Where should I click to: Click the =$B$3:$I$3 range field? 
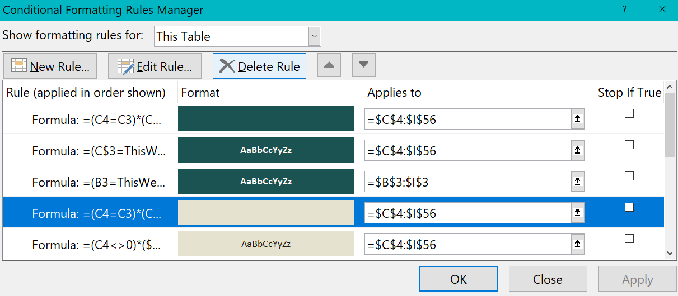(x=467, y=182)
